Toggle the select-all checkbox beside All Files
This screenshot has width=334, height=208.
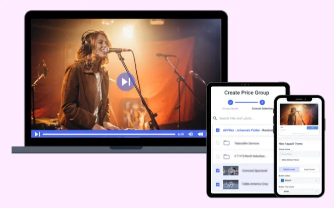218,130
